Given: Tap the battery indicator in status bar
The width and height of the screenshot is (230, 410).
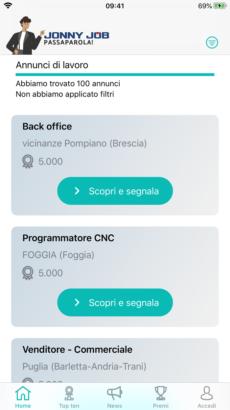Looking at the screenshot, I should pos(219,6).
